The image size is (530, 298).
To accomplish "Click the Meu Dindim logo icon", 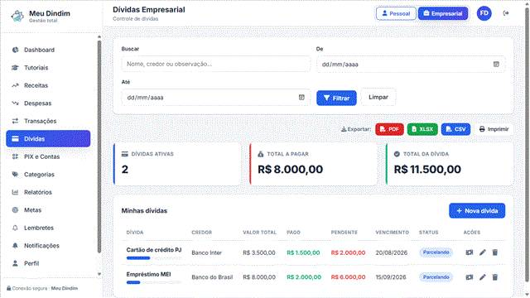I will pyautogui.click(x=17, y=16).
